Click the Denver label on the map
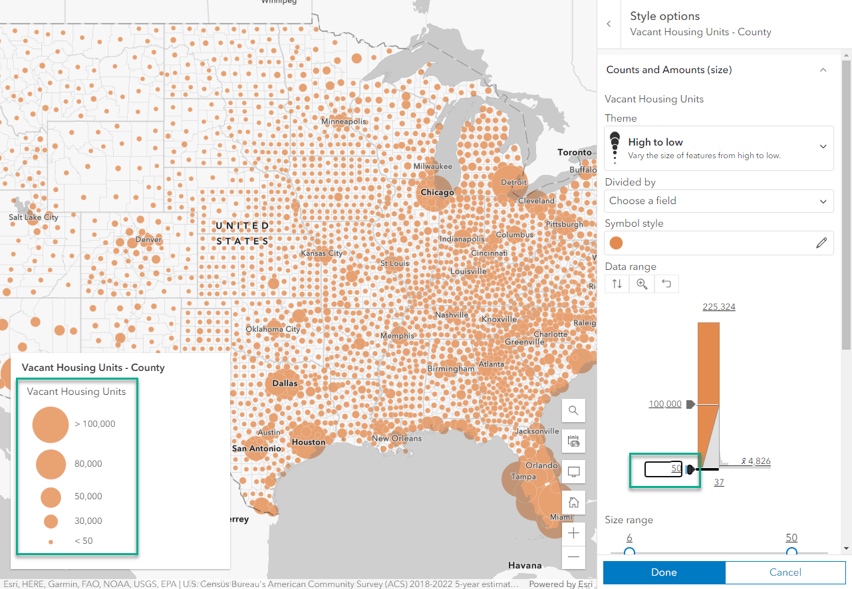This screenshot has width=852, height=589. 148,239
